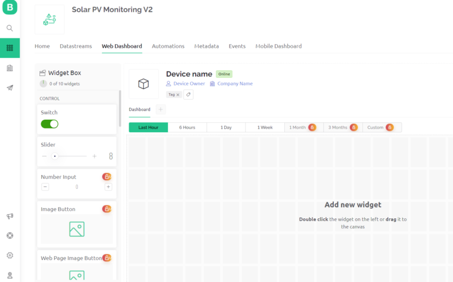Click the Device Owner link

coord(189,84)
